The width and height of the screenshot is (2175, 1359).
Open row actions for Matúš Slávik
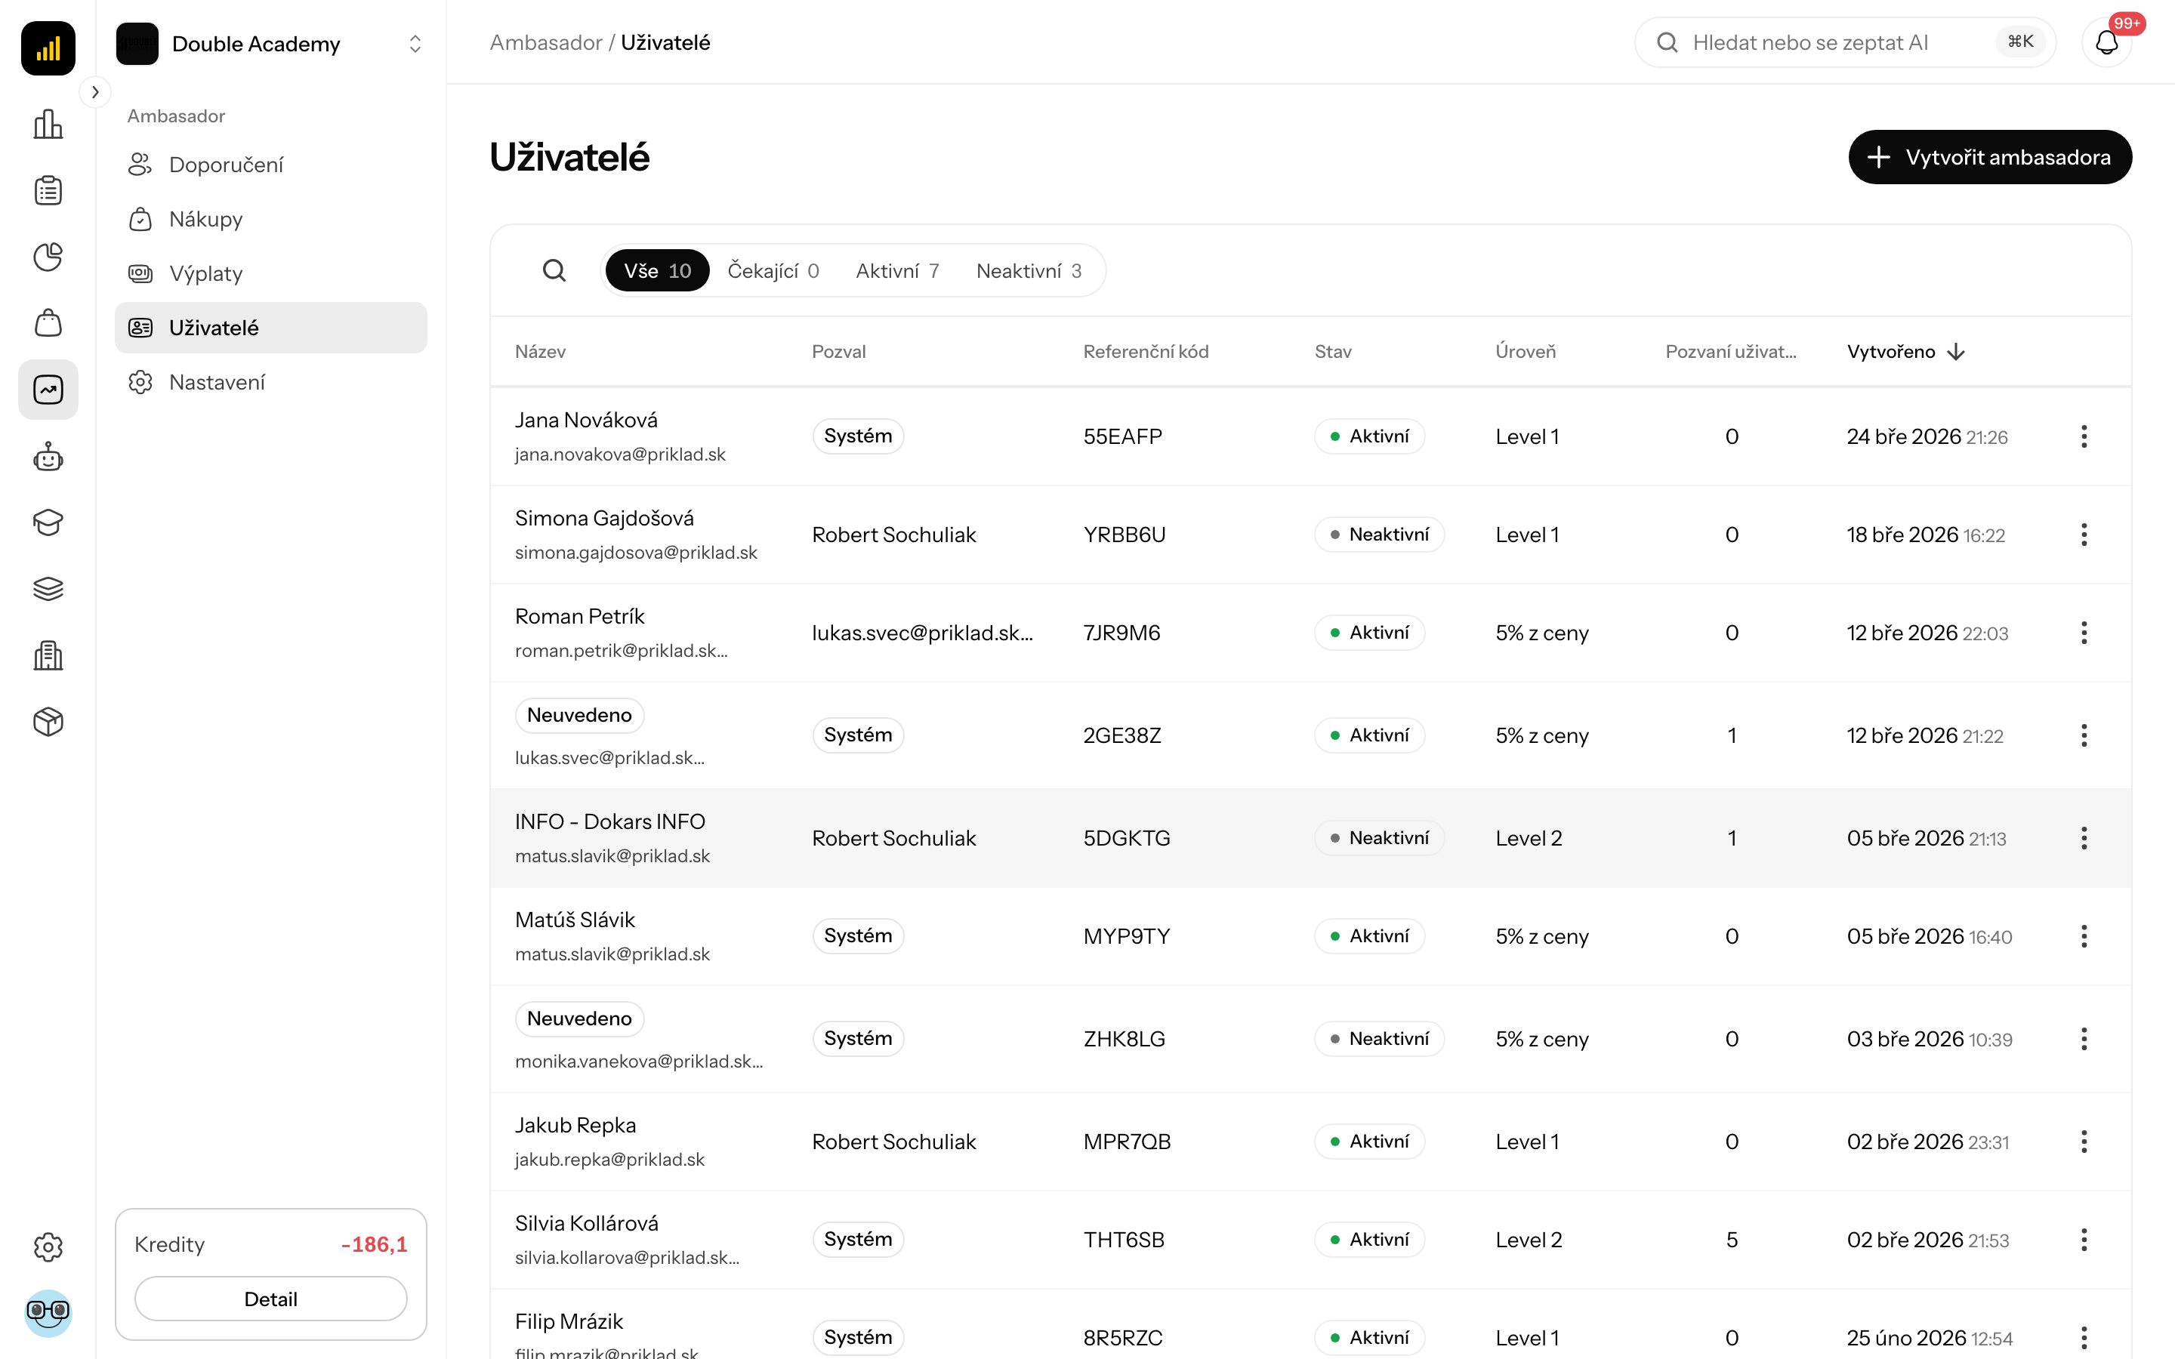coord(2084,935)
